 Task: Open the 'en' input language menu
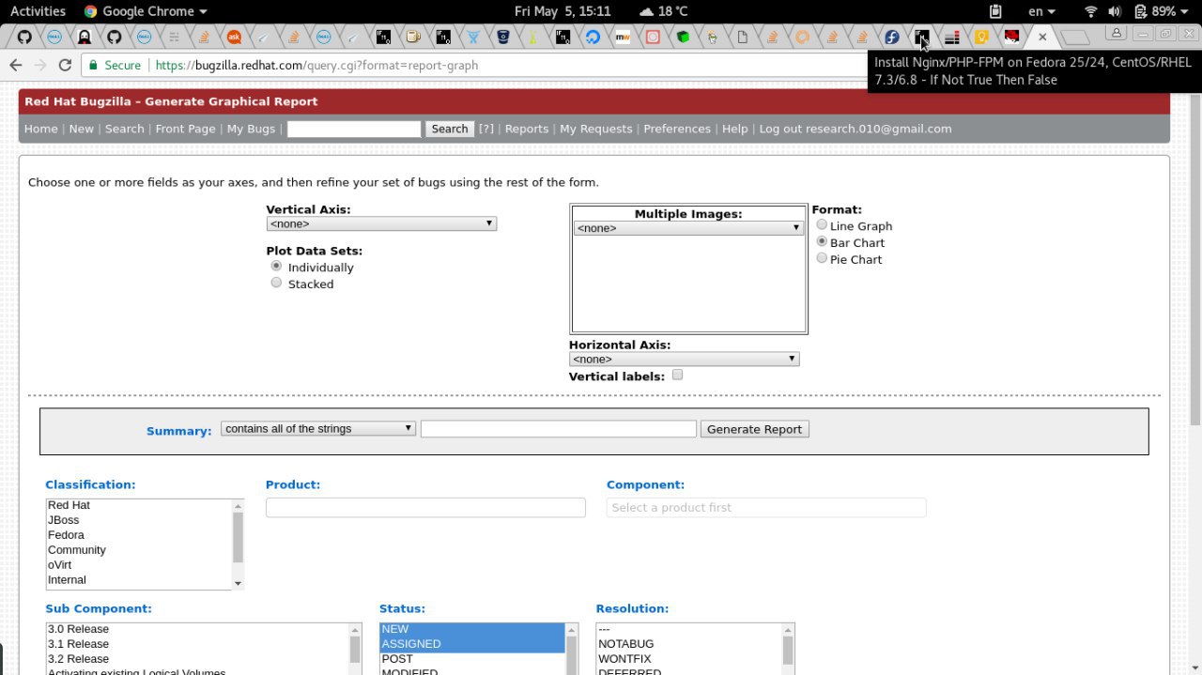coord(1041,11)
